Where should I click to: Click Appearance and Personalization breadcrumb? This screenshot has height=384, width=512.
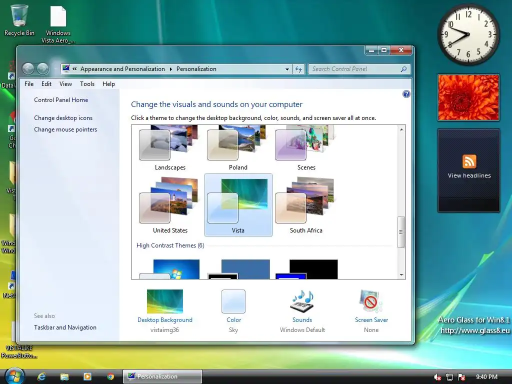click(123, 69)
